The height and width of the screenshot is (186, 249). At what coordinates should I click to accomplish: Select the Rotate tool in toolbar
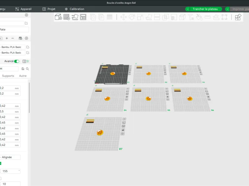point(132,17)
